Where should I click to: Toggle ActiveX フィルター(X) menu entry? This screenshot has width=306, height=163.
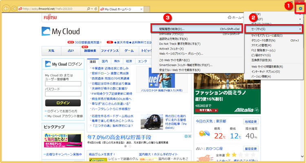[x=198, y=49]
